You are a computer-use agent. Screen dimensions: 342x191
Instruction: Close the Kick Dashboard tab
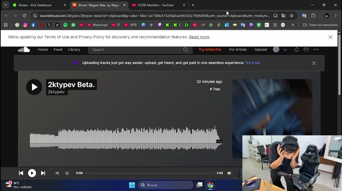(x=65, y=5)
